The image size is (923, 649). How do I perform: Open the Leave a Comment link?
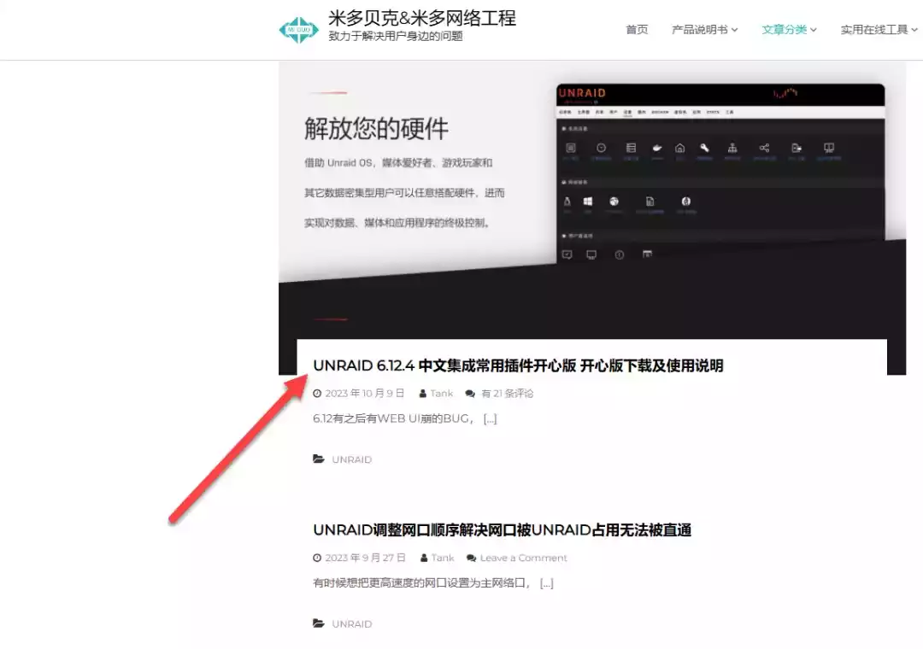pyautogui.click(x=523, y=558)
